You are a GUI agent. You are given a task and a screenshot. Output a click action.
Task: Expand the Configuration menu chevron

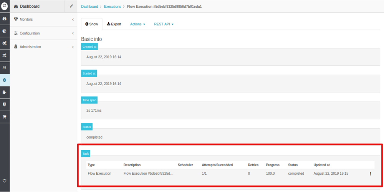[x=73, y=33]
